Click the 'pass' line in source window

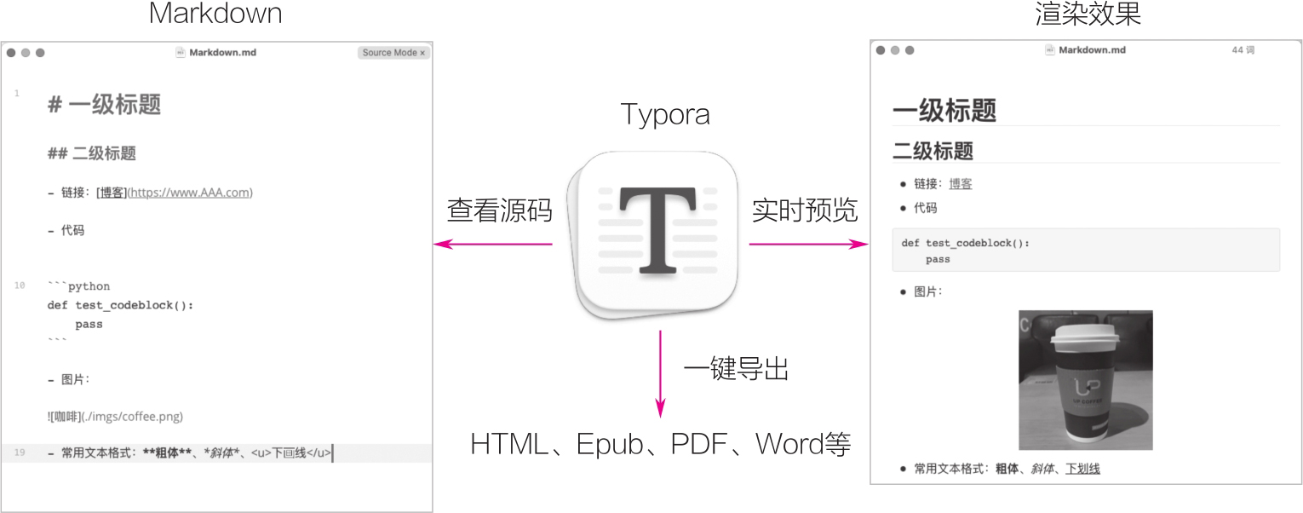click(89, 325)
